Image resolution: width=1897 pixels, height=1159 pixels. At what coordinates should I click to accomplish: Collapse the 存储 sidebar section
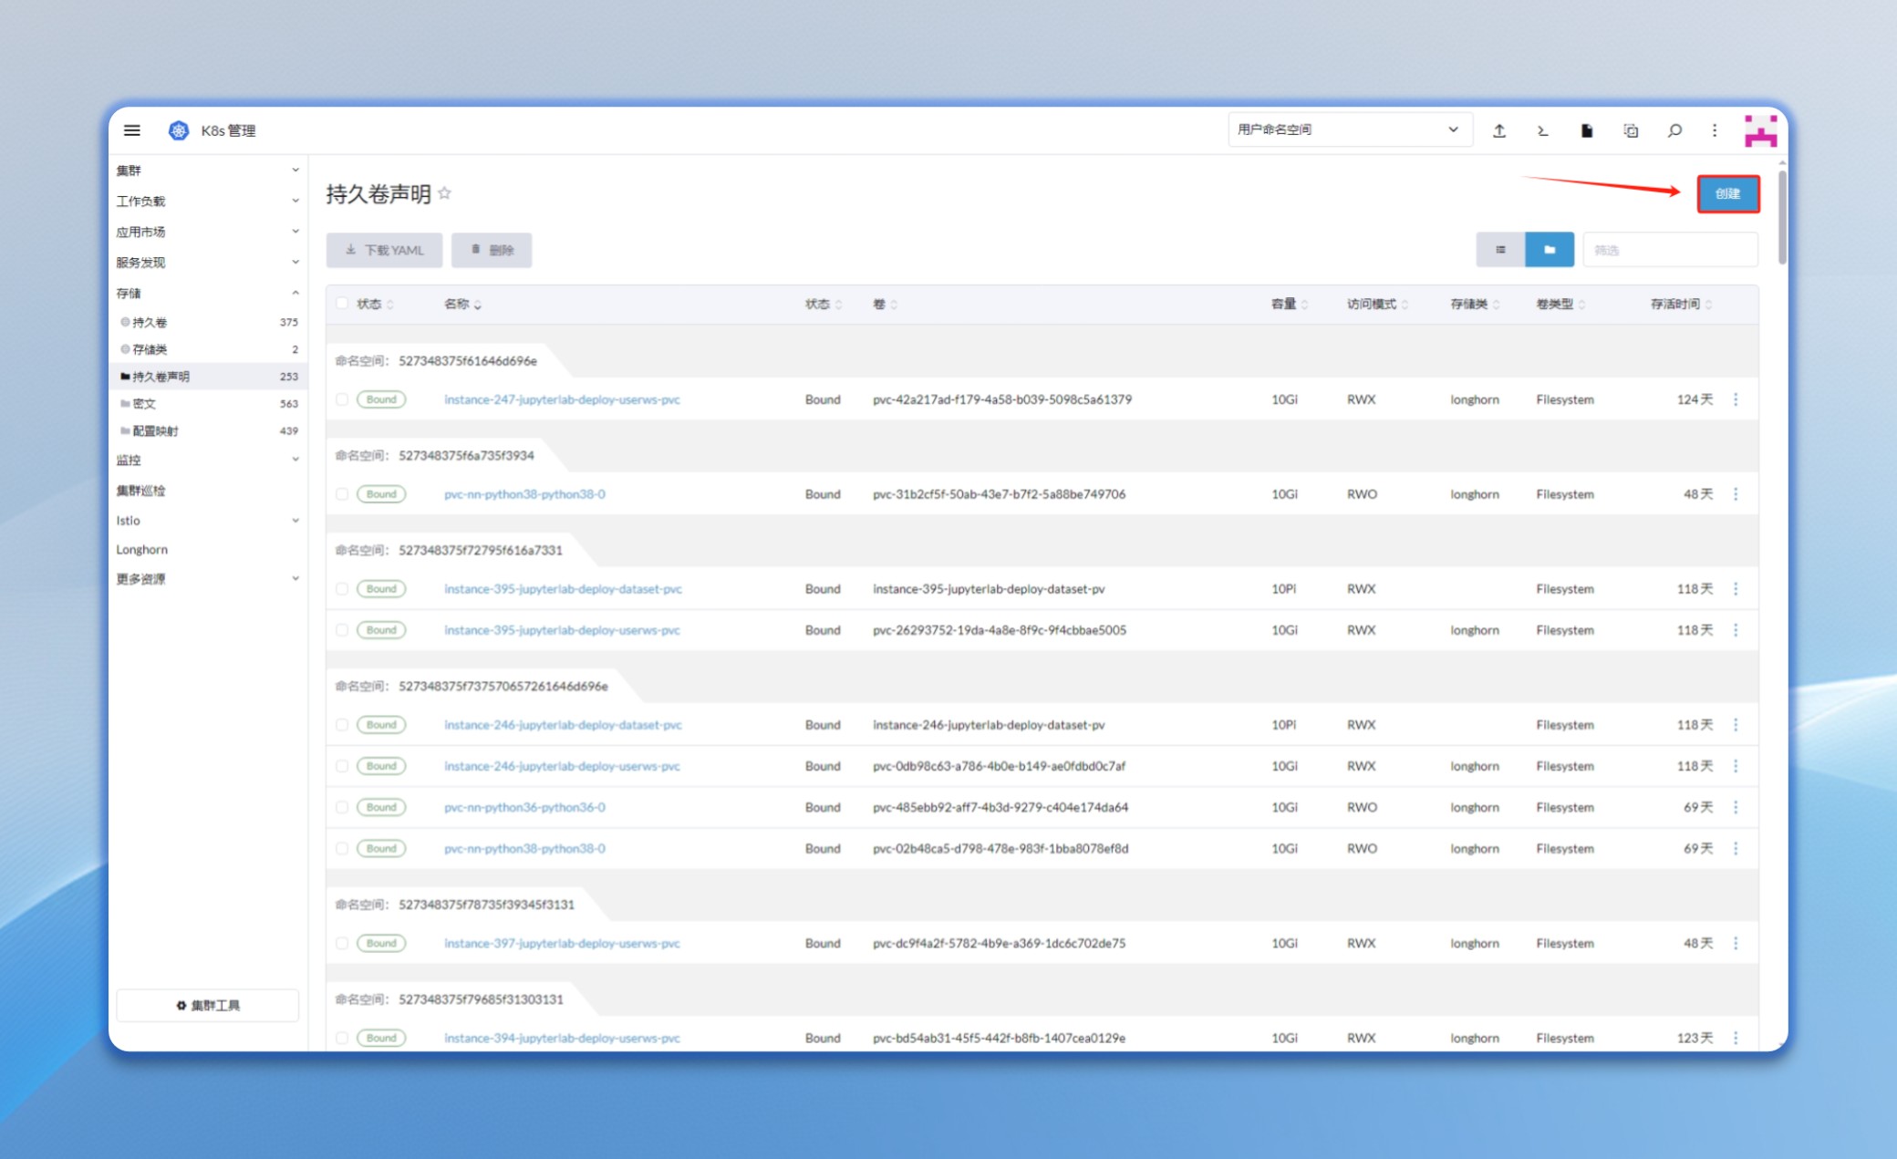[208, 293]
